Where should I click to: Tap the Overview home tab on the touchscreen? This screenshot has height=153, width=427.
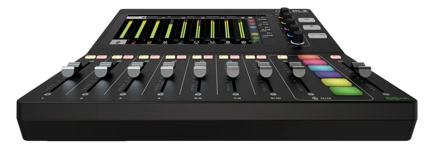click(x=137, y=17)
